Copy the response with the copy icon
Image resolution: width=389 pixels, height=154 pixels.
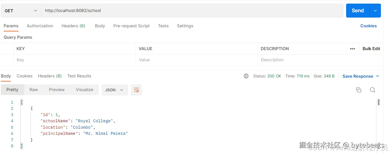[359, 90]
